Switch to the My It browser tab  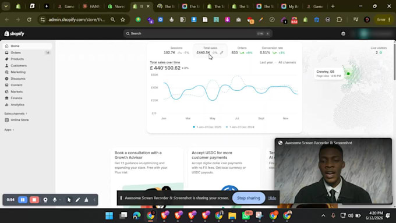coord(289,6)
